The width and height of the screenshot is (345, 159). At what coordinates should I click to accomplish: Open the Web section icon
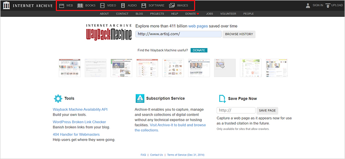pos(62,6)
